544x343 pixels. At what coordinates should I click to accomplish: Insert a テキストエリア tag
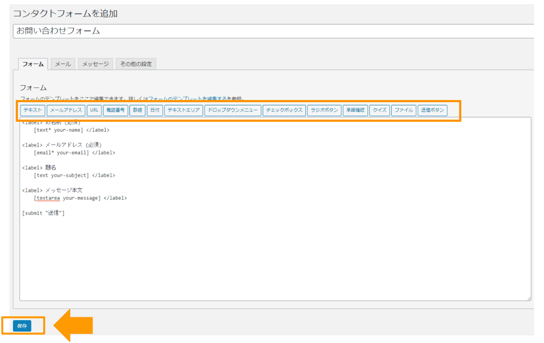click(x=183, y=110)
